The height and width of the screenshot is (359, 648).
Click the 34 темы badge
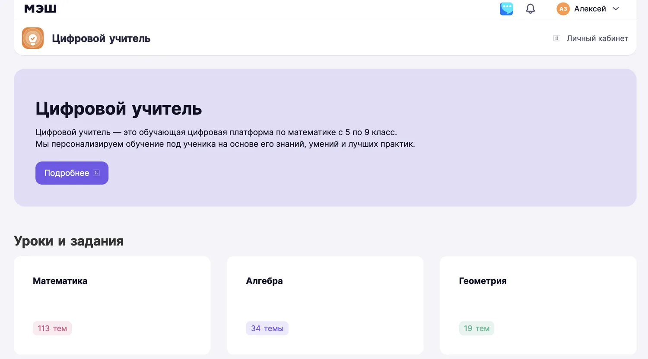click(267, 328)
